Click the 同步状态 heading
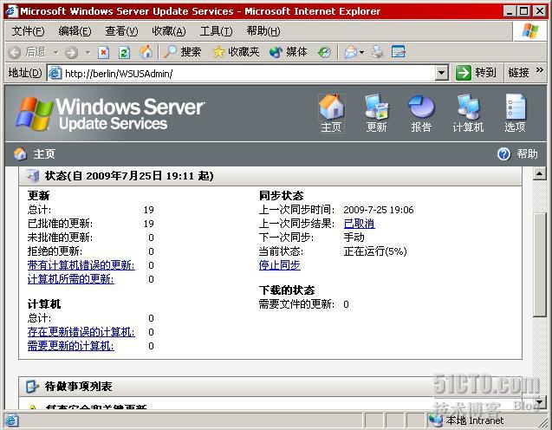The width and height of the screenshot is (552, 430). (x=281, y=195)
